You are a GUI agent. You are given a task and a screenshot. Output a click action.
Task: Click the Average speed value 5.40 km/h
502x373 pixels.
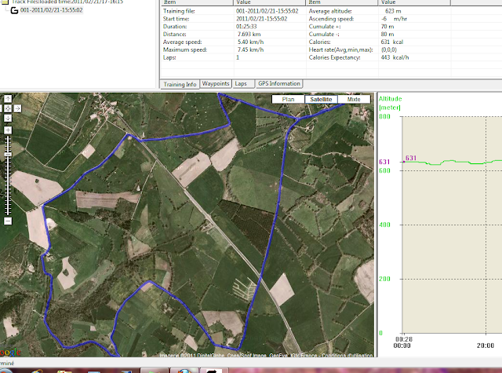point(250,42)
